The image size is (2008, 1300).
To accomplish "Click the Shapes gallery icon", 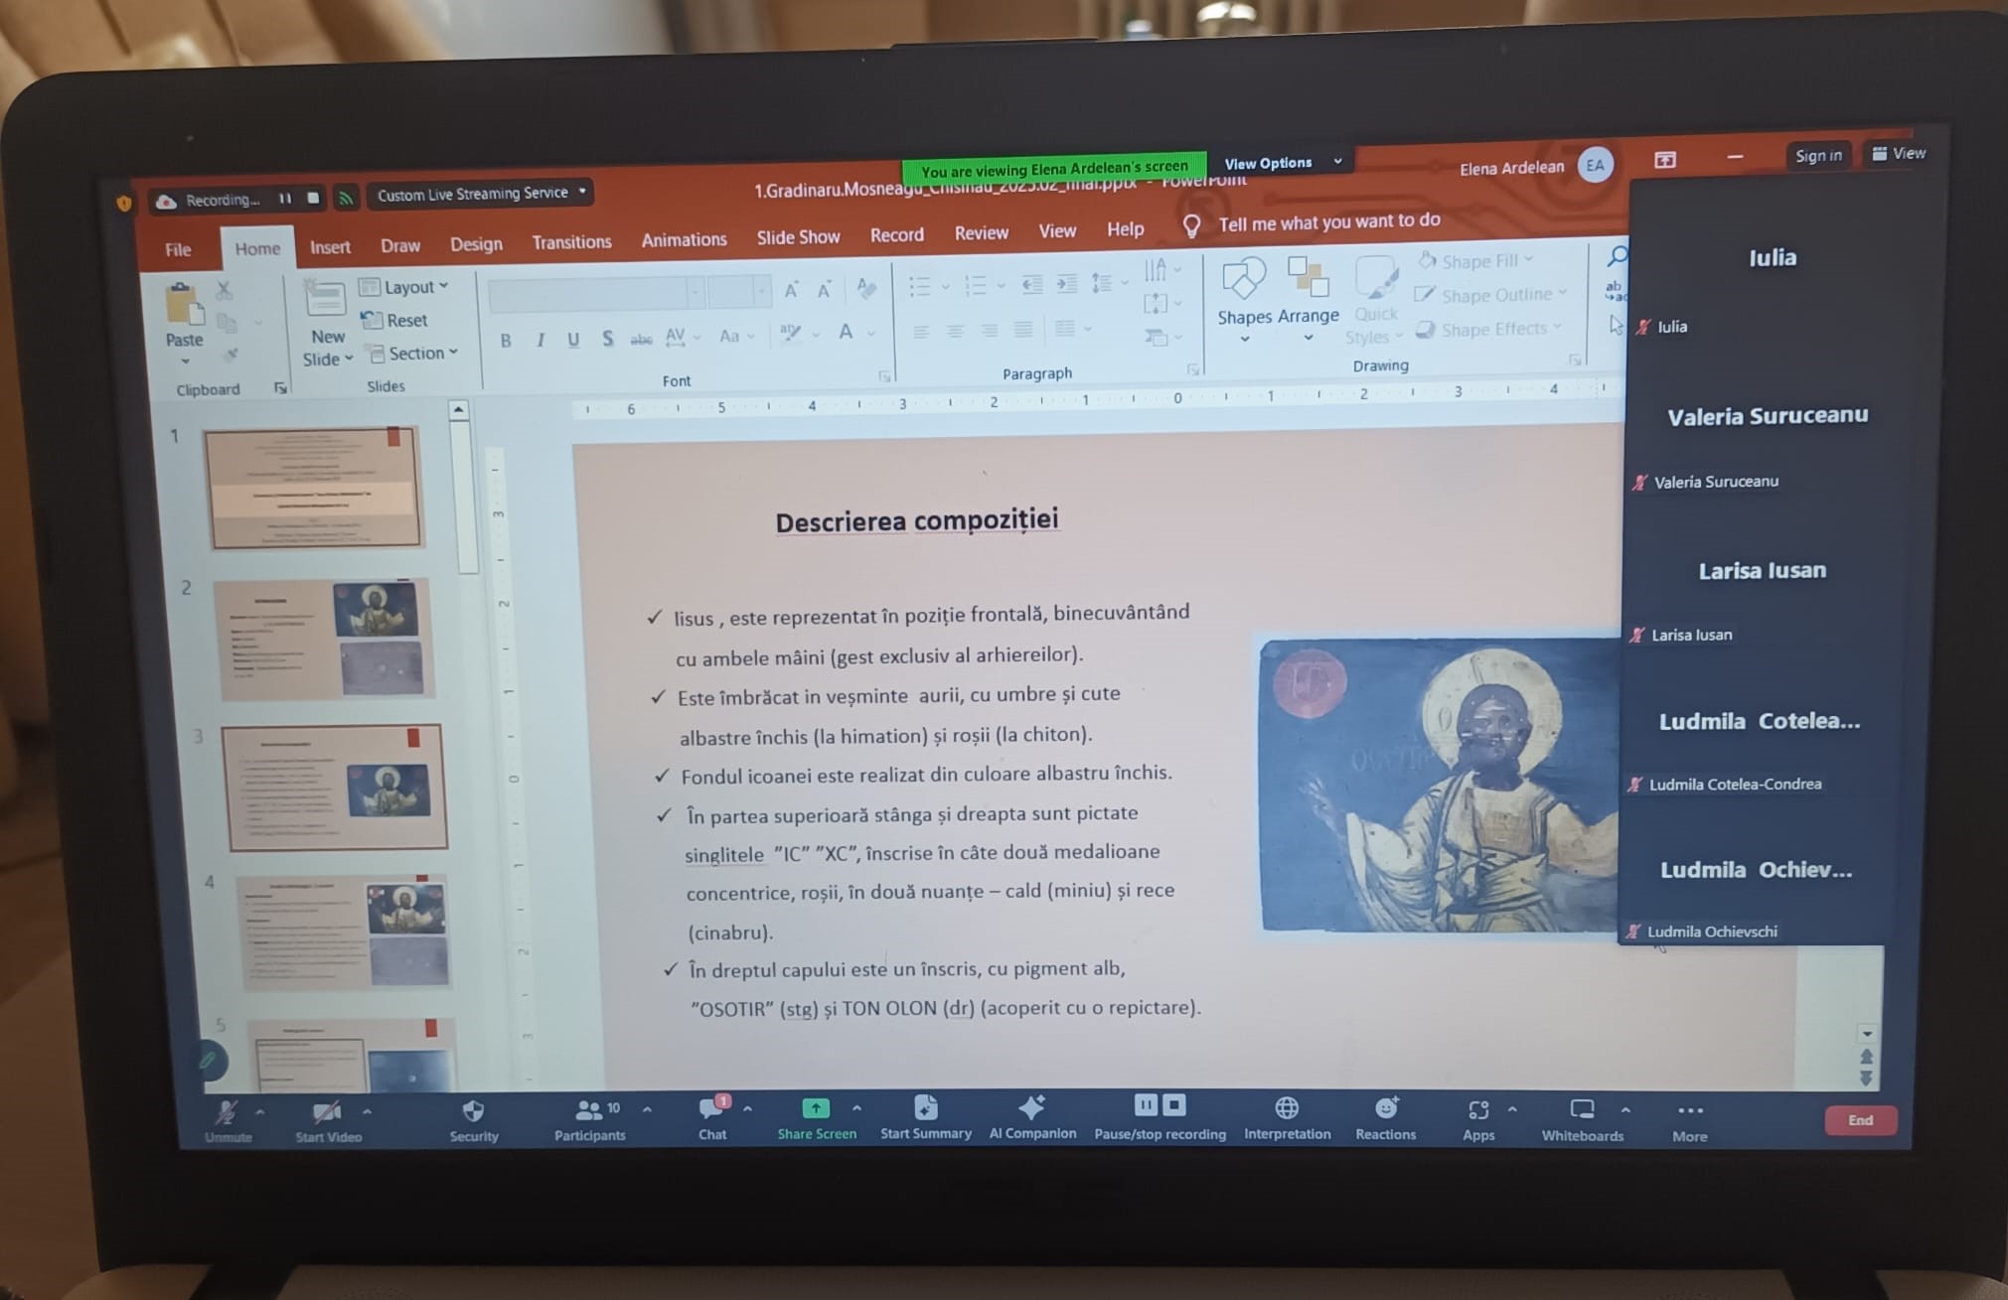I will click(x=1243, y=278).
